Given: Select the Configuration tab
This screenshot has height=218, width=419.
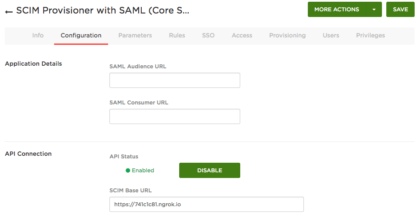Looking at the screenshot, I should click(81, 36).
